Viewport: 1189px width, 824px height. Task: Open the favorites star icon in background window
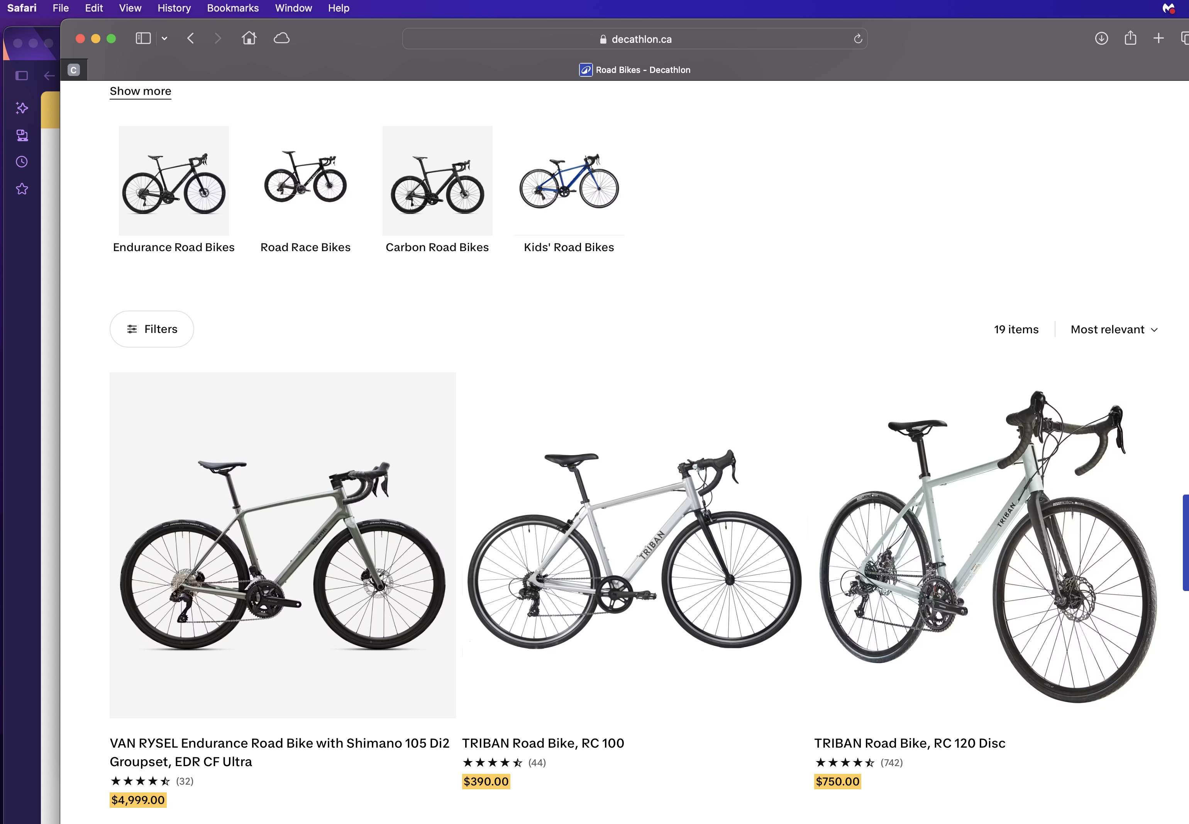[x=22, y=189]
